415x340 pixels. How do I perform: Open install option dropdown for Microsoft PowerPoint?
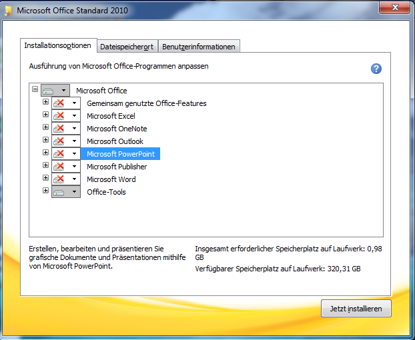tap(75, 154)
